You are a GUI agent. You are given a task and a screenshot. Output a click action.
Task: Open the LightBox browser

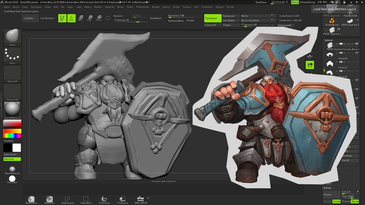pos(30,18)
